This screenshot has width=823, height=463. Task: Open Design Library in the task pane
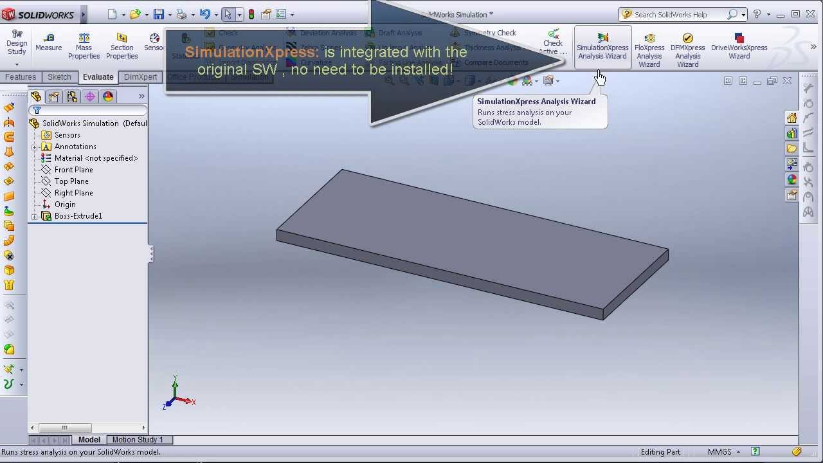click(x=791, y=133)
